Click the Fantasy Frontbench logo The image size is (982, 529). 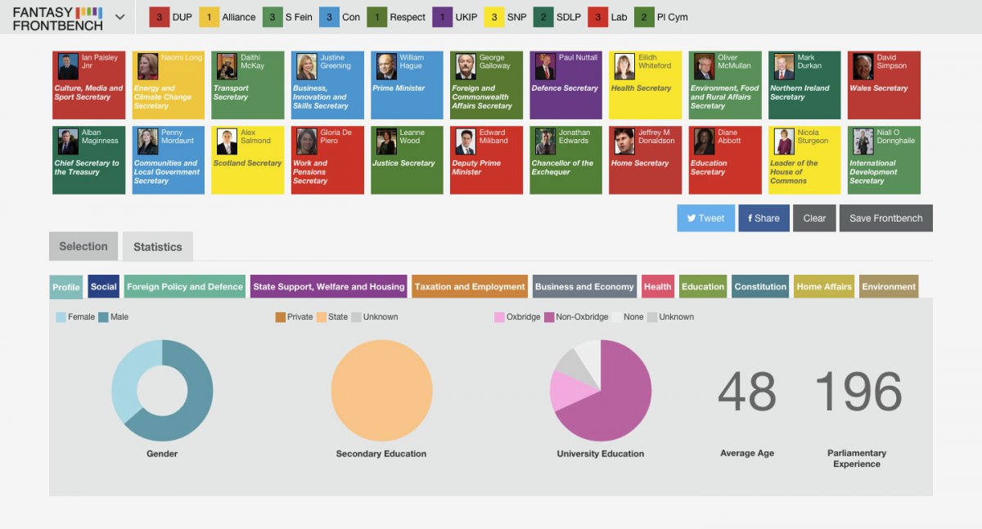pos(57,16)
